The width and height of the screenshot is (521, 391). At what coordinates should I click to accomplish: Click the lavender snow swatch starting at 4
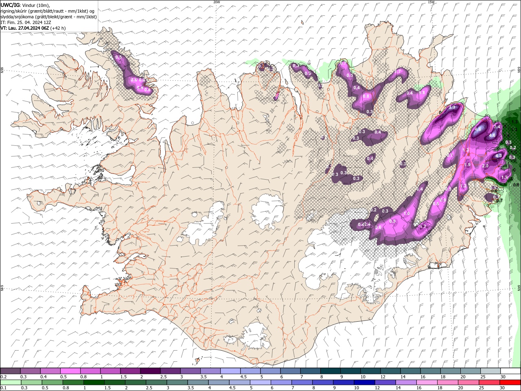pyautogui.click(x=230, y=371)
